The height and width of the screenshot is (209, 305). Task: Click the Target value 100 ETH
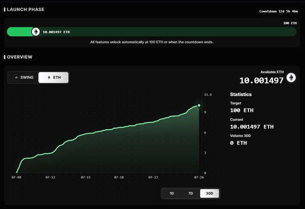242,111
